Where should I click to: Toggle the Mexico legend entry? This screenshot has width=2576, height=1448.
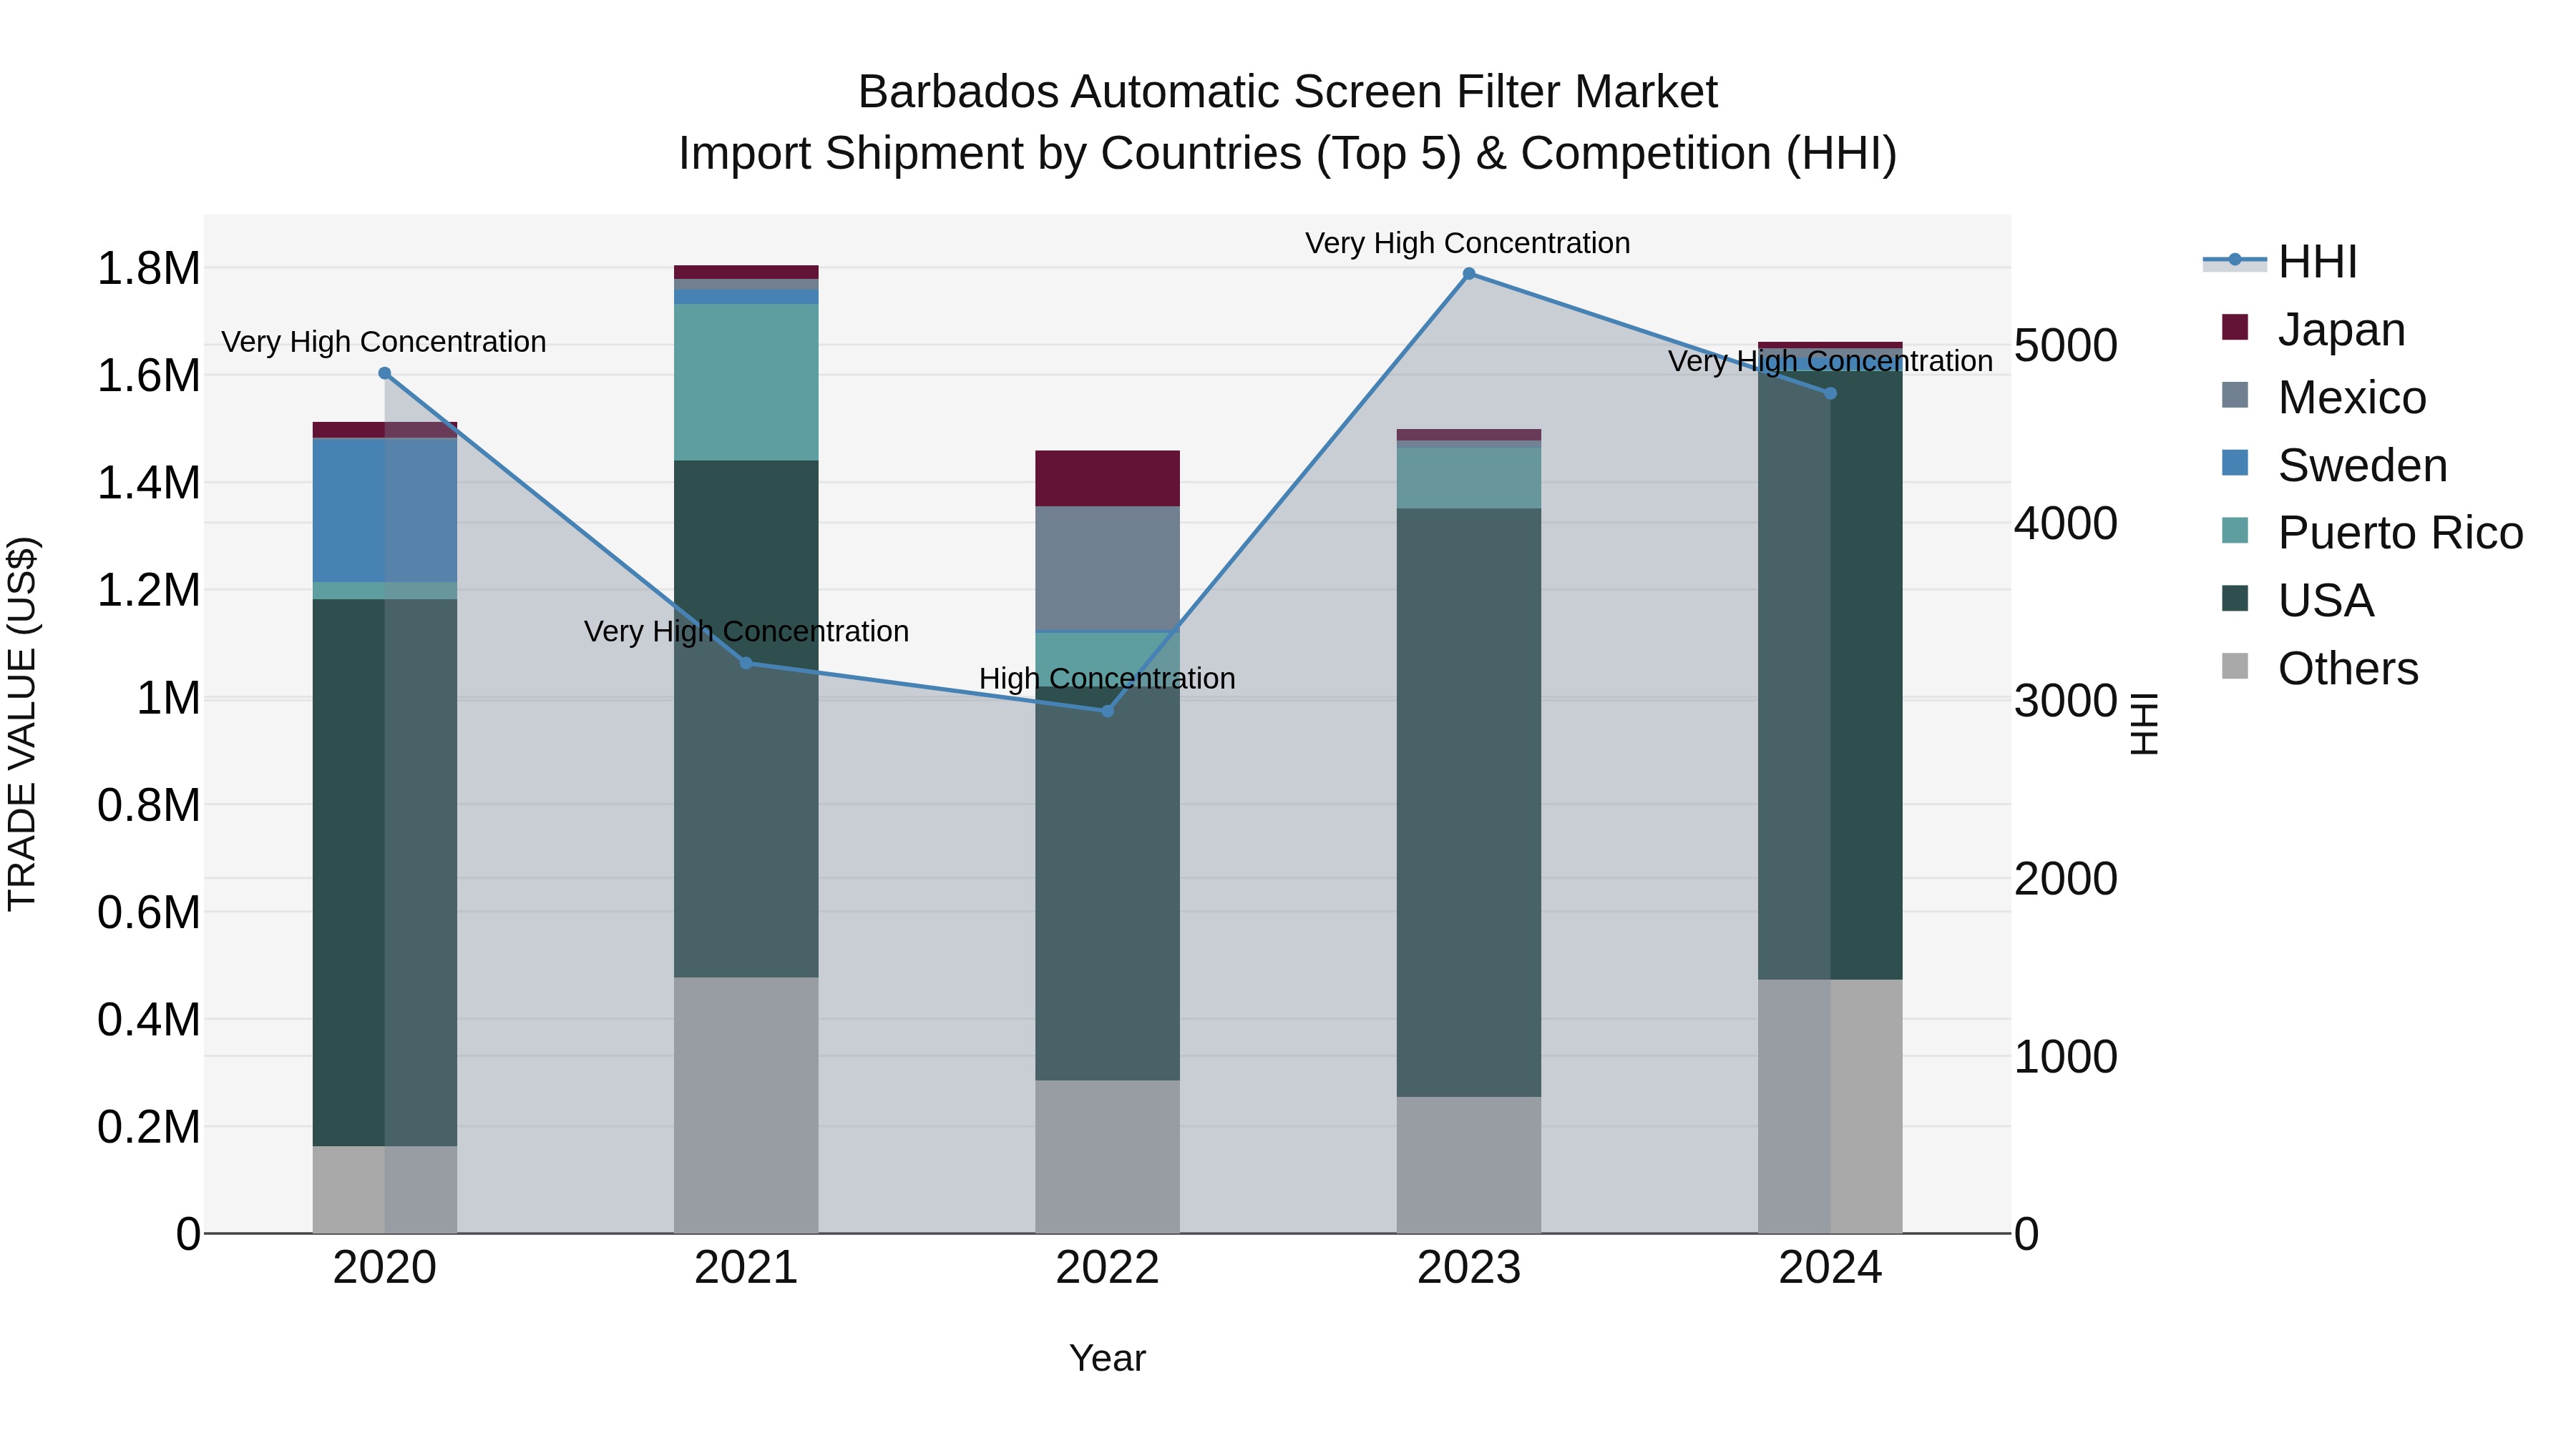[x=2324, y=398]
